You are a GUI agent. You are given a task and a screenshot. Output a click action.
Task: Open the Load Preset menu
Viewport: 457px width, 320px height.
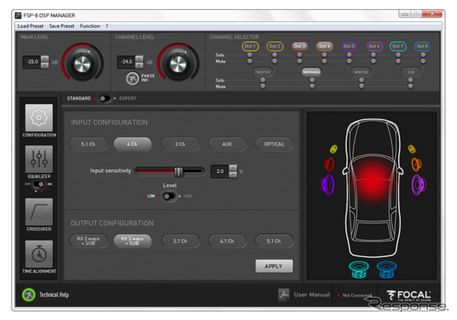click(30, 26)
